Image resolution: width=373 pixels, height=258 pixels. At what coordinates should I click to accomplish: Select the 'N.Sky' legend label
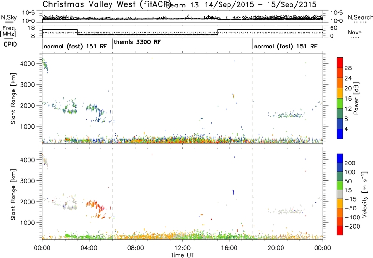coord(9,17)
